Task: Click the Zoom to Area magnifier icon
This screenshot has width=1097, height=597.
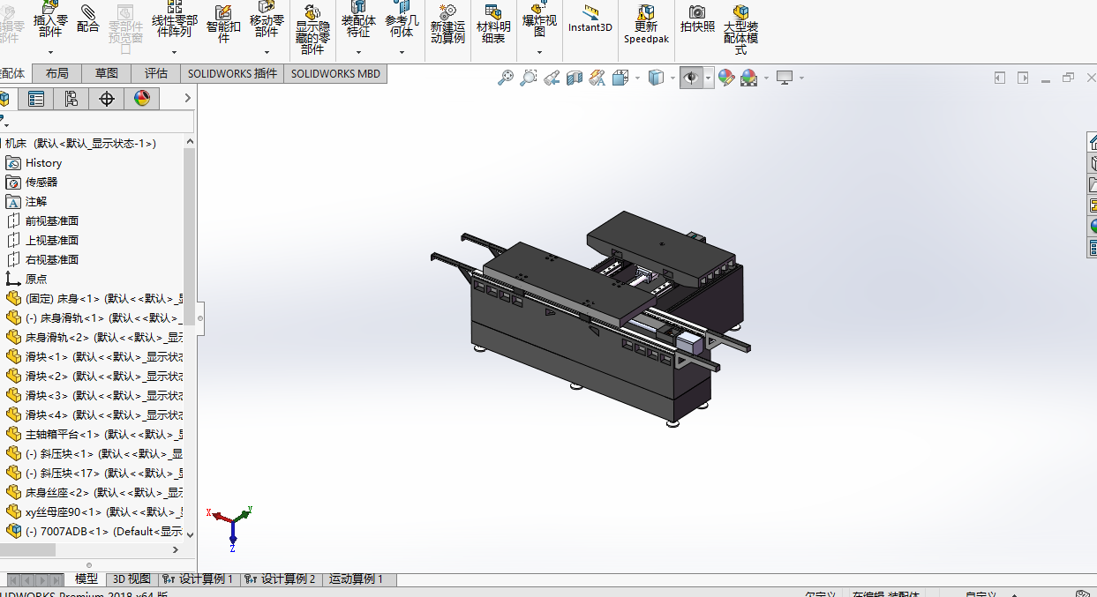Action: [x=528, y=78]
